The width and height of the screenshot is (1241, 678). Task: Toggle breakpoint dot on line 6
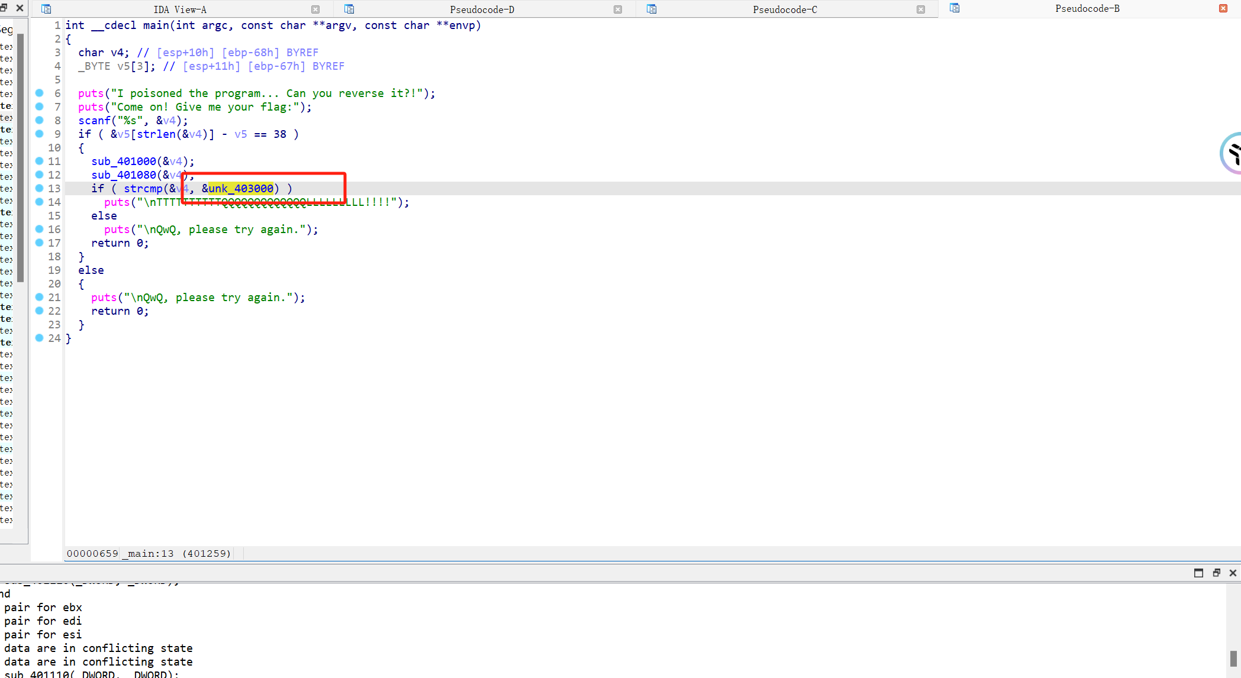point(40,93)
